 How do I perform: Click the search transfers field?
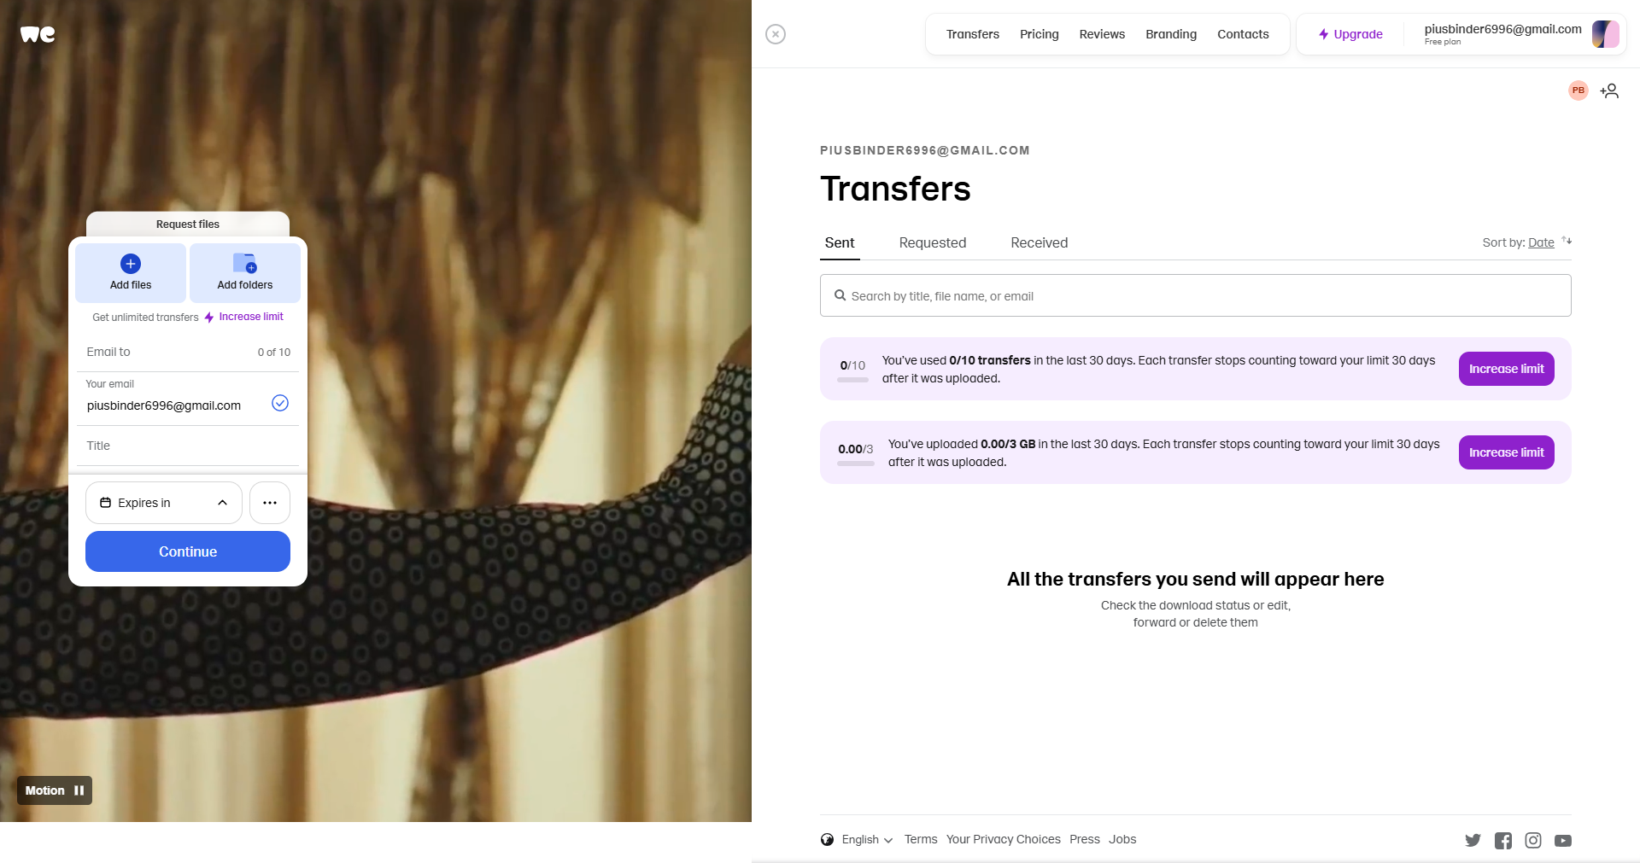point(1196,295)
